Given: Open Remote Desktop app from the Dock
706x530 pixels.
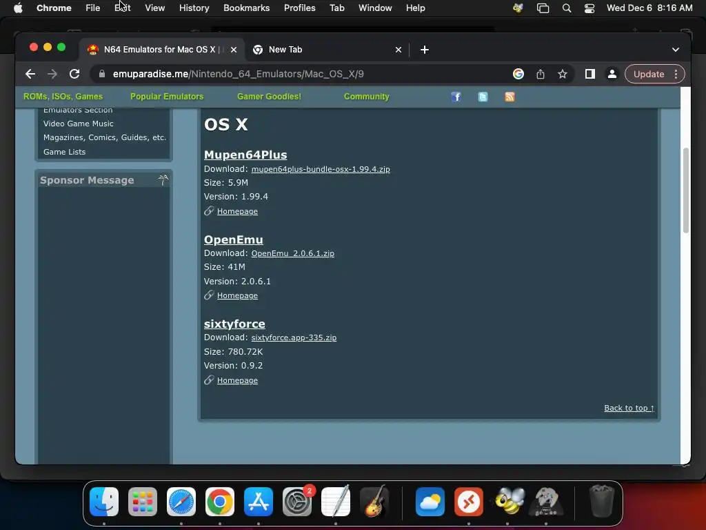Looking at the screenshot, I should [469, 502].
